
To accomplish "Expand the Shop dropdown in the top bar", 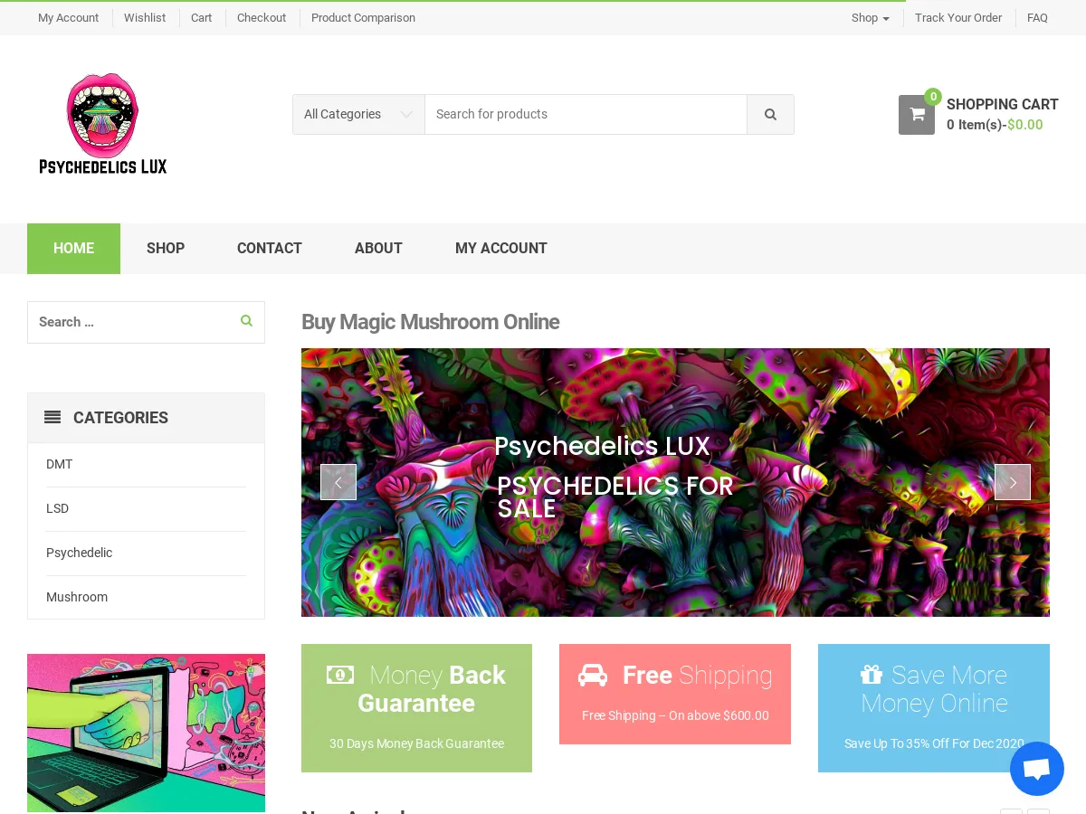I will (870, 17).
